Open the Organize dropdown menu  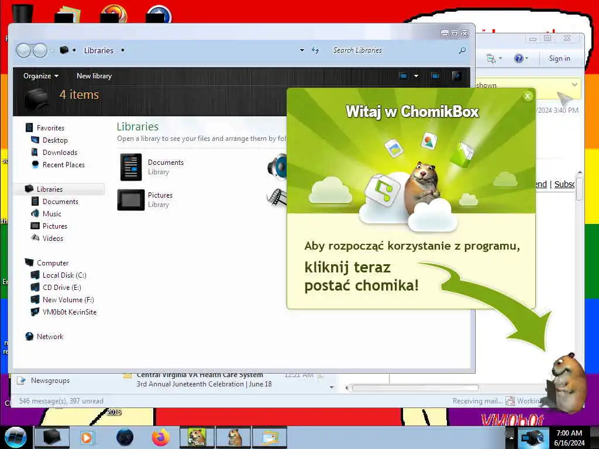point(41,76)
